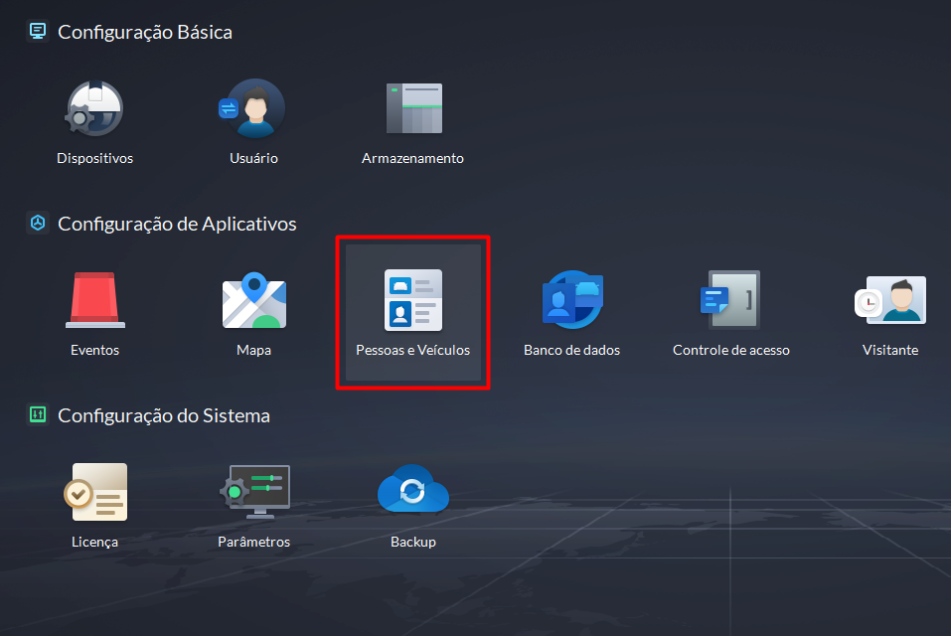Open the Mapa pin icon
The image size is (951, 636).
(253, 300)
